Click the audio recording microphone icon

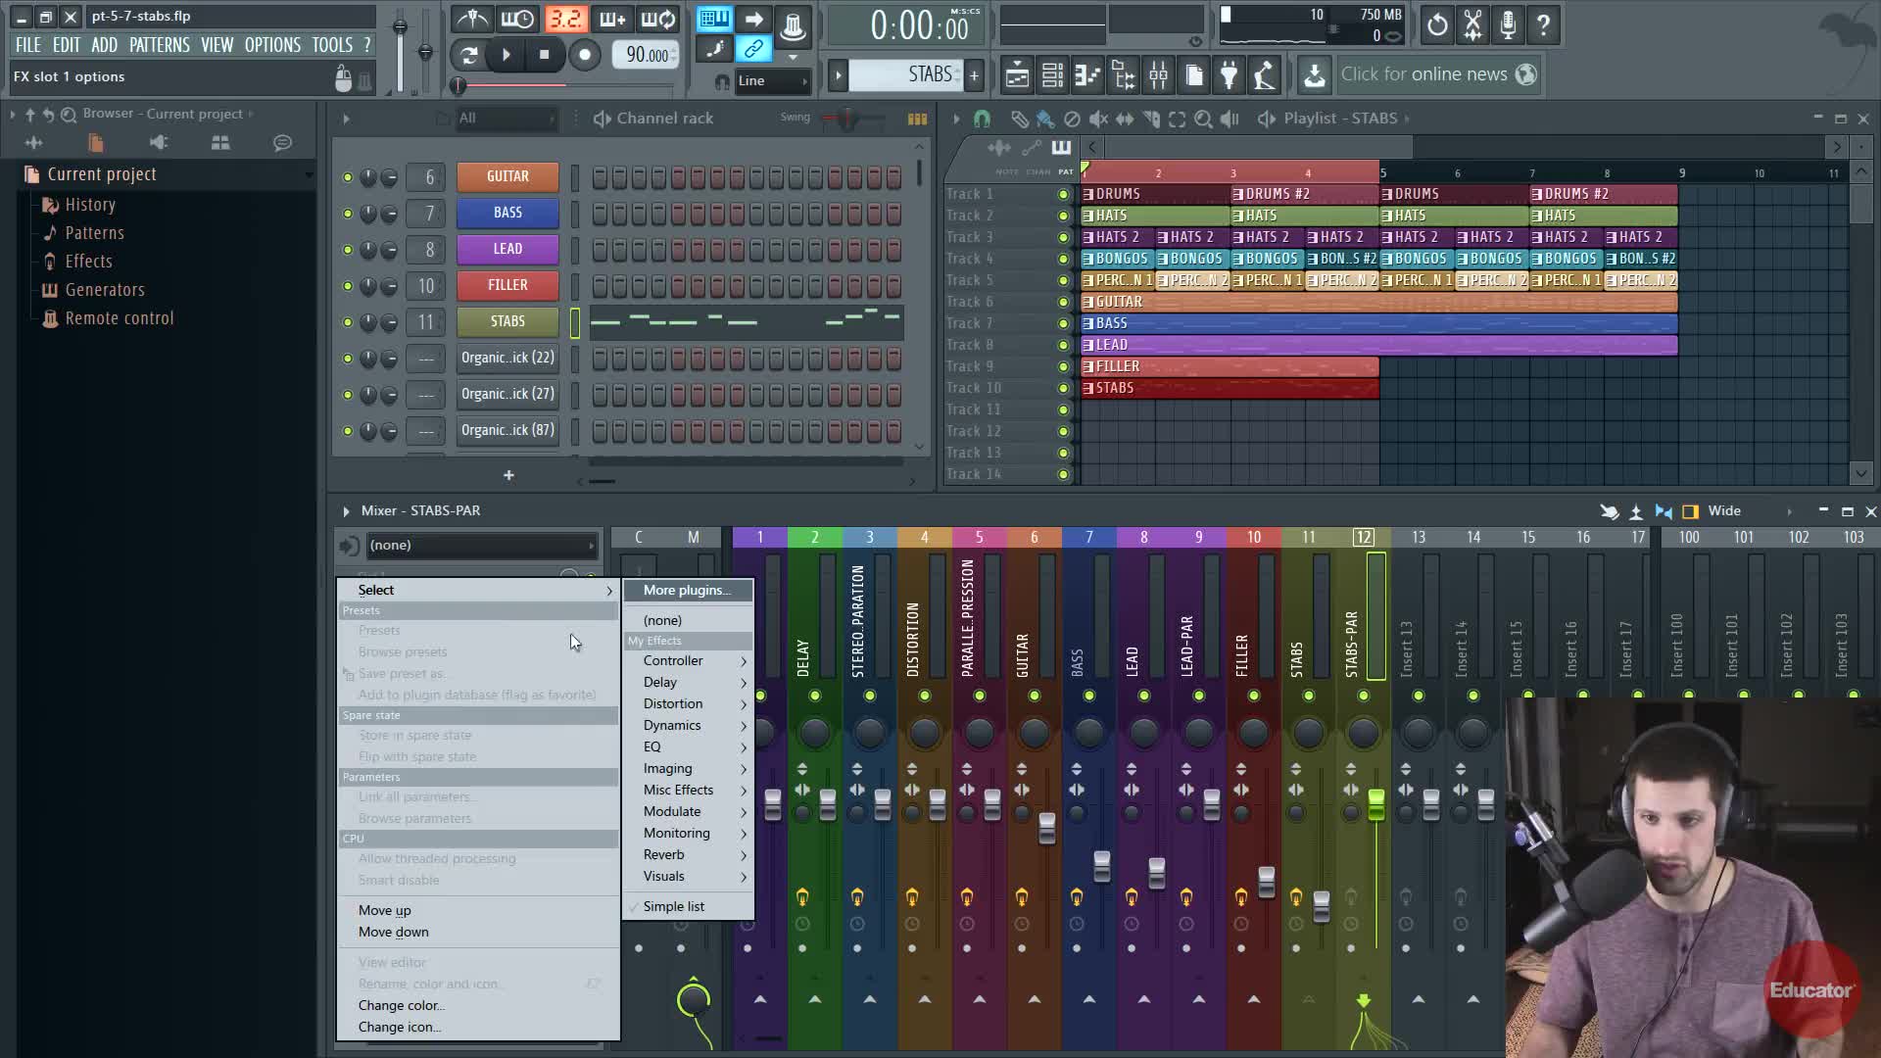coord(1508,24)
